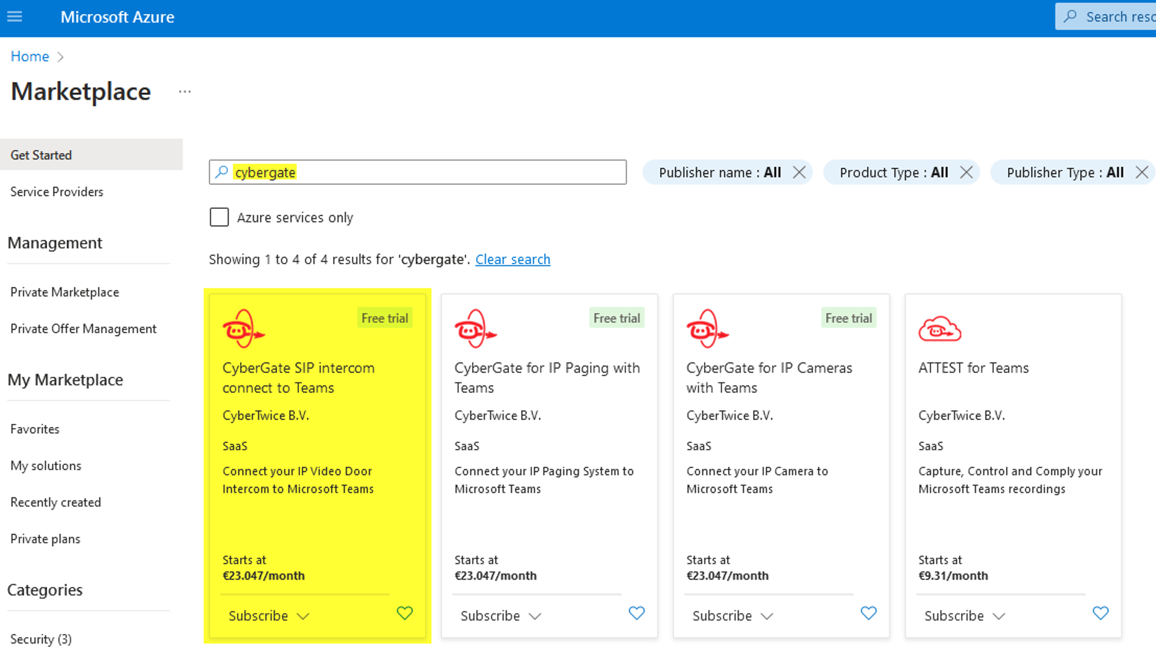Favorite CyberGate SIP intercom with heart icon
This screenshot has width=1156, height=658.
(x=404, y=613)
